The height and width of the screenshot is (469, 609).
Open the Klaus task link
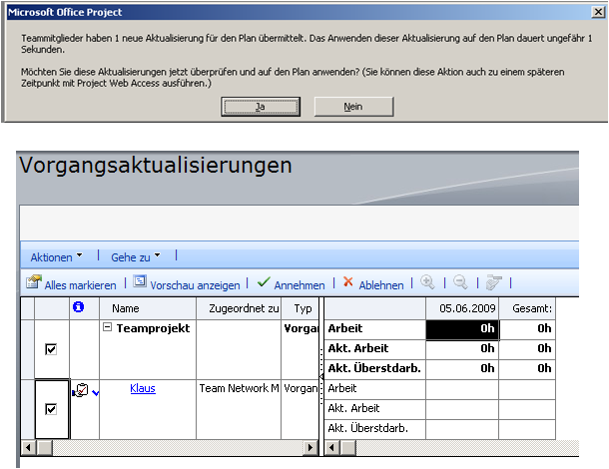[143, 388]
